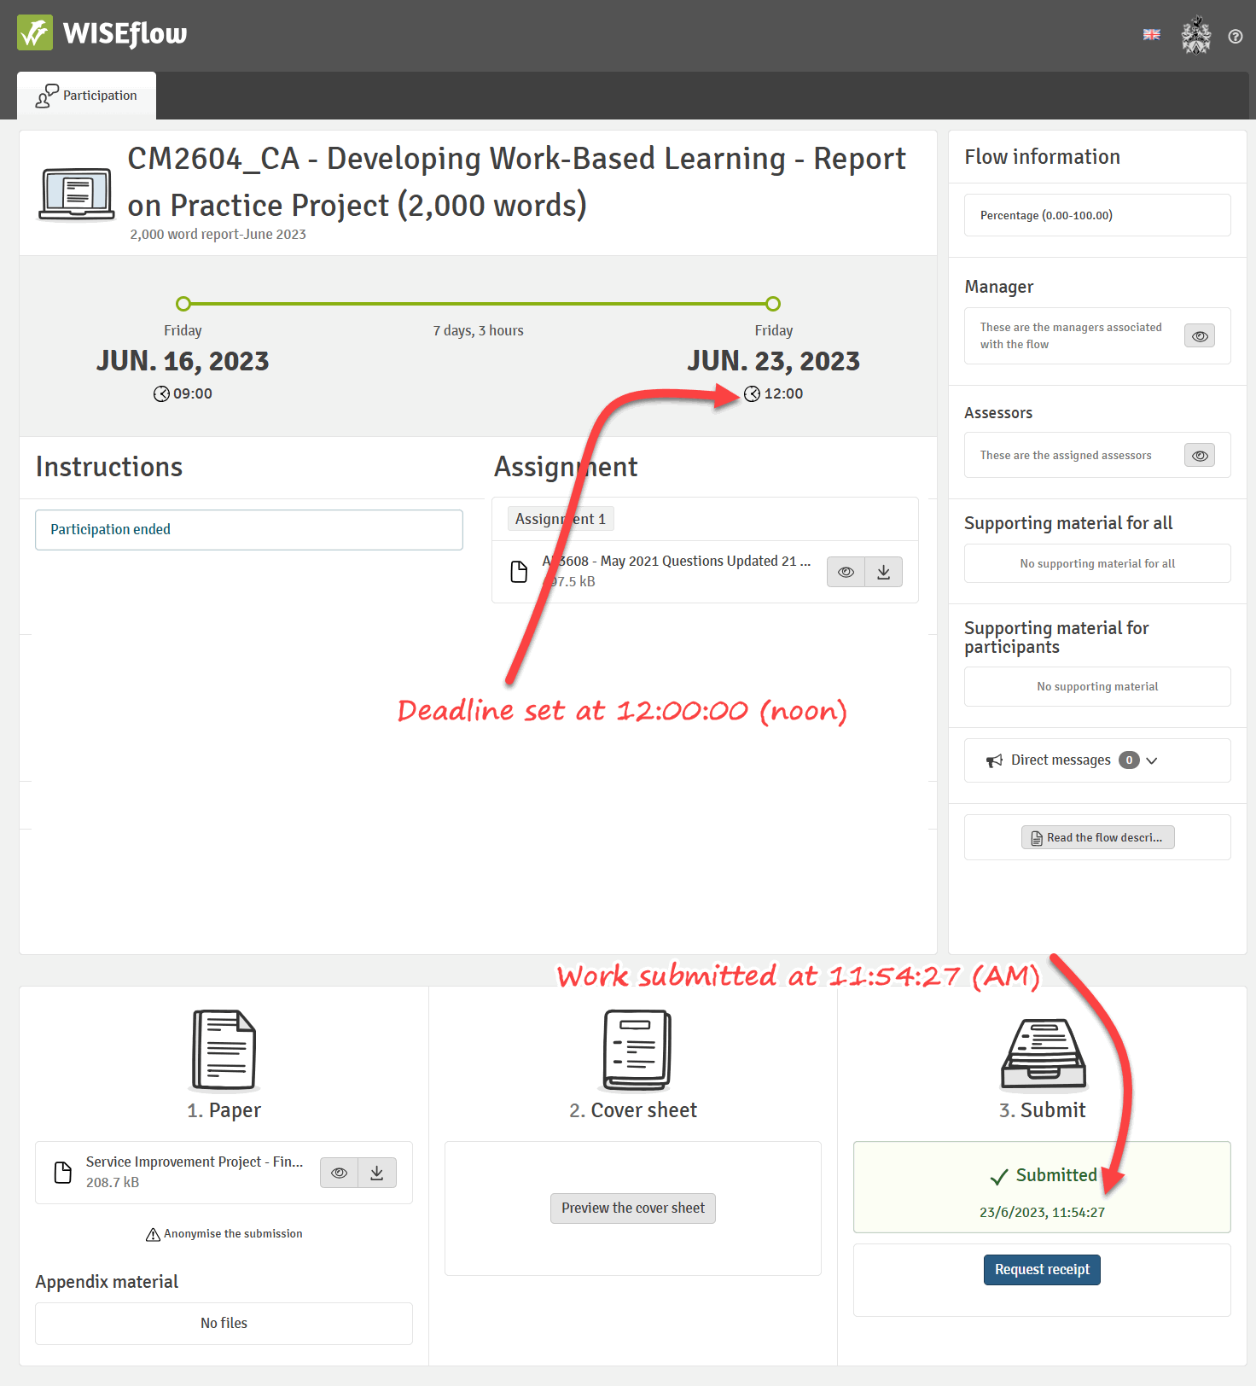Viewport: 1256px width, 1386px height.
Task: Open the help question mark icon
Action: (1235, 36)
